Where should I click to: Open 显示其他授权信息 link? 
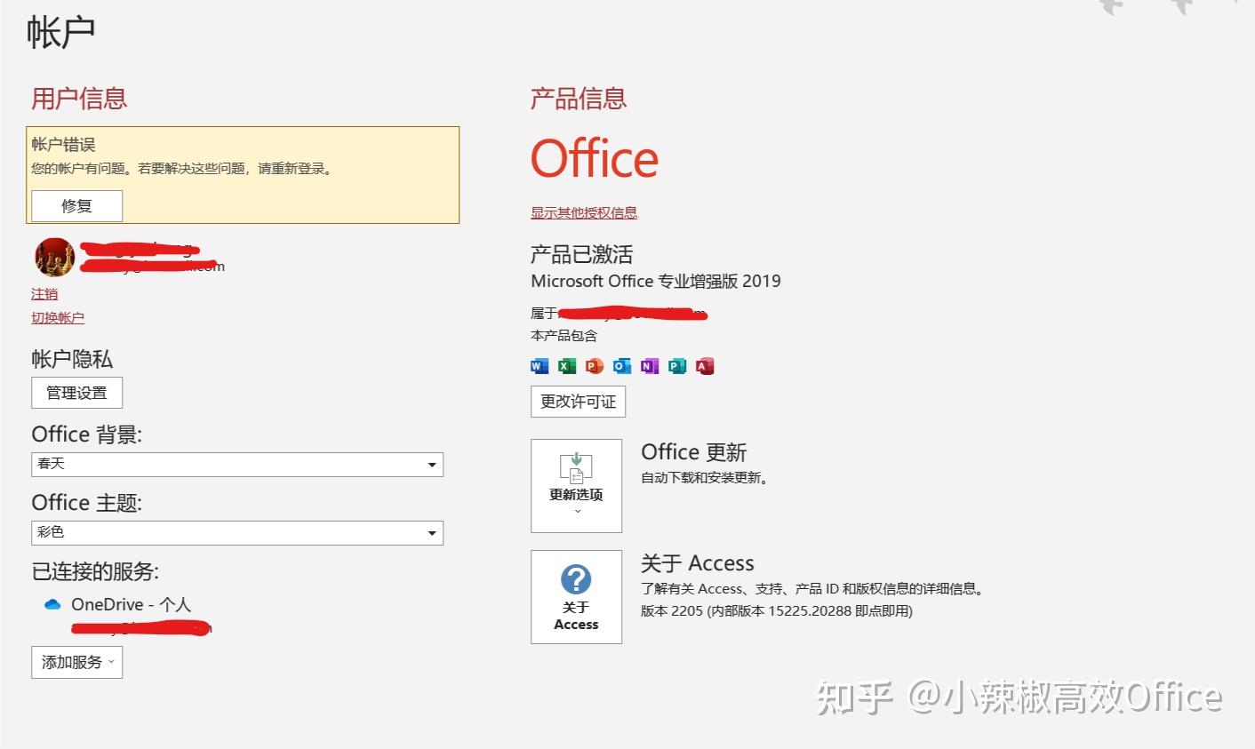click(x=583, y=211)
